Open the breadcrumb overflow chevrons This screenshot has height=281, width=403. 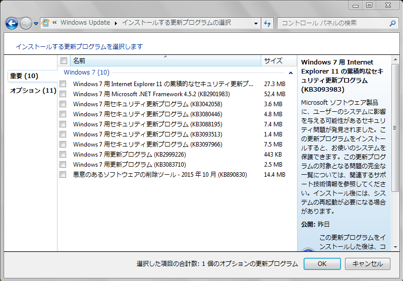(54, 23)
